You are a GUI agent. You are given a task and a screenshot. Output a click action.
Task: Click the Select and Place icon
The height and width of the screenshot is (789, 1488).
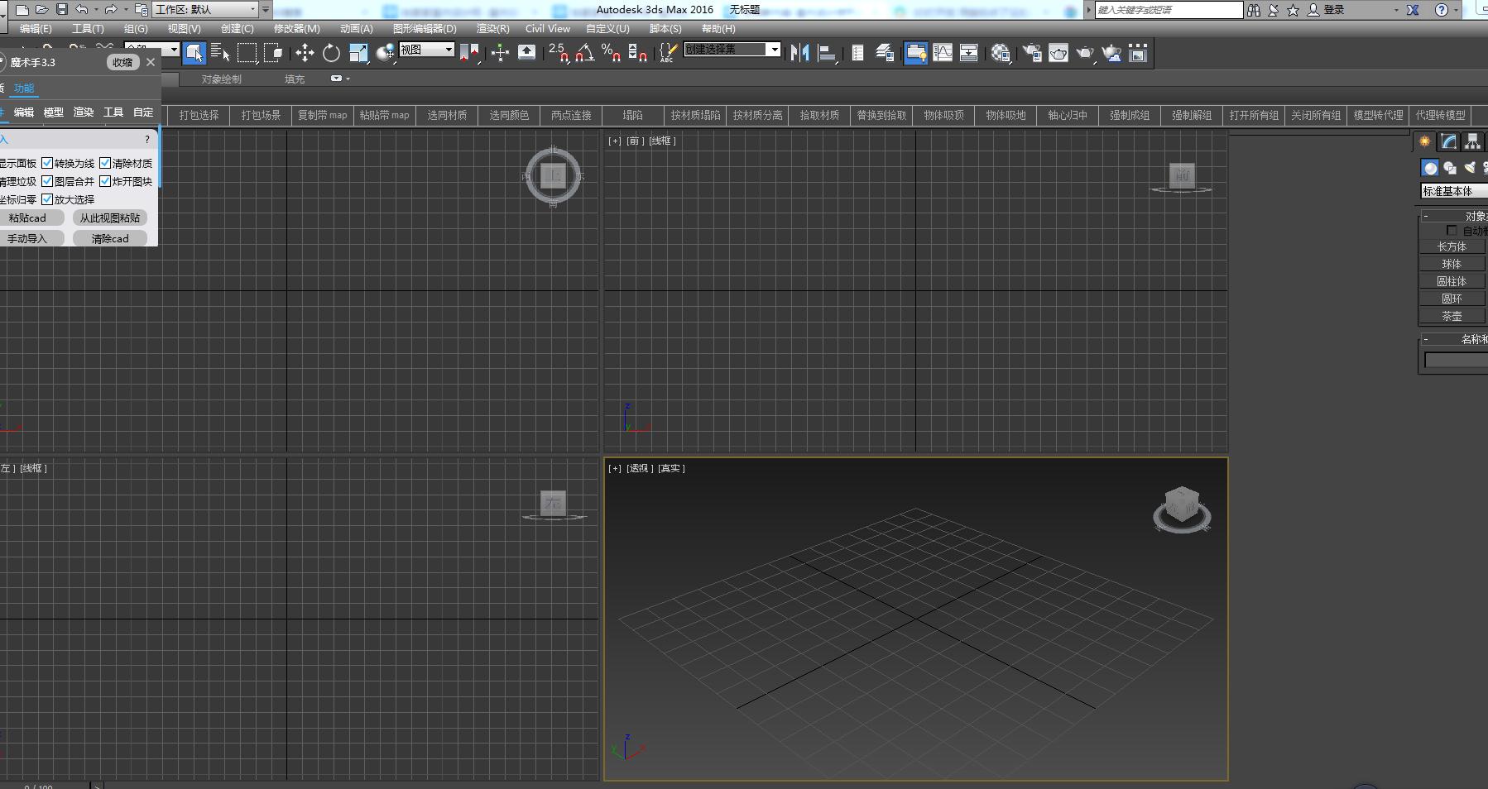(385, 53)
